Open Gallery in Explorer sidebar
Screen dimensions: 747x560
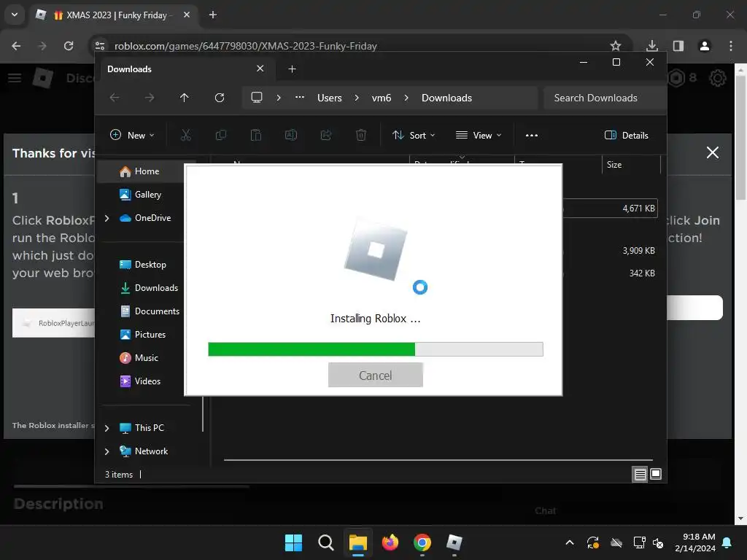[x=147, y=194]
